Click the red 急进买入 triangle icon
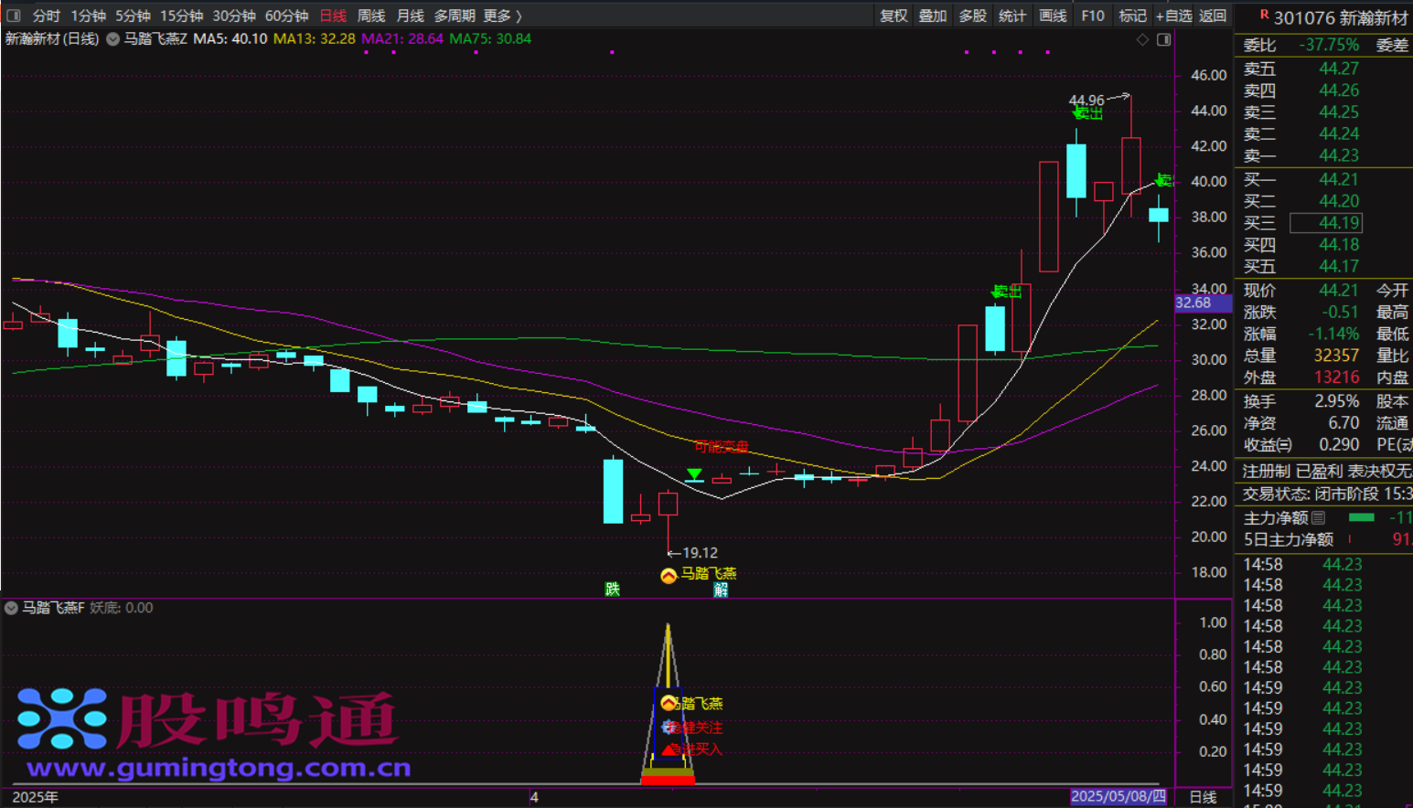The width and height of the screenshot is (1413, 808). 669,750
